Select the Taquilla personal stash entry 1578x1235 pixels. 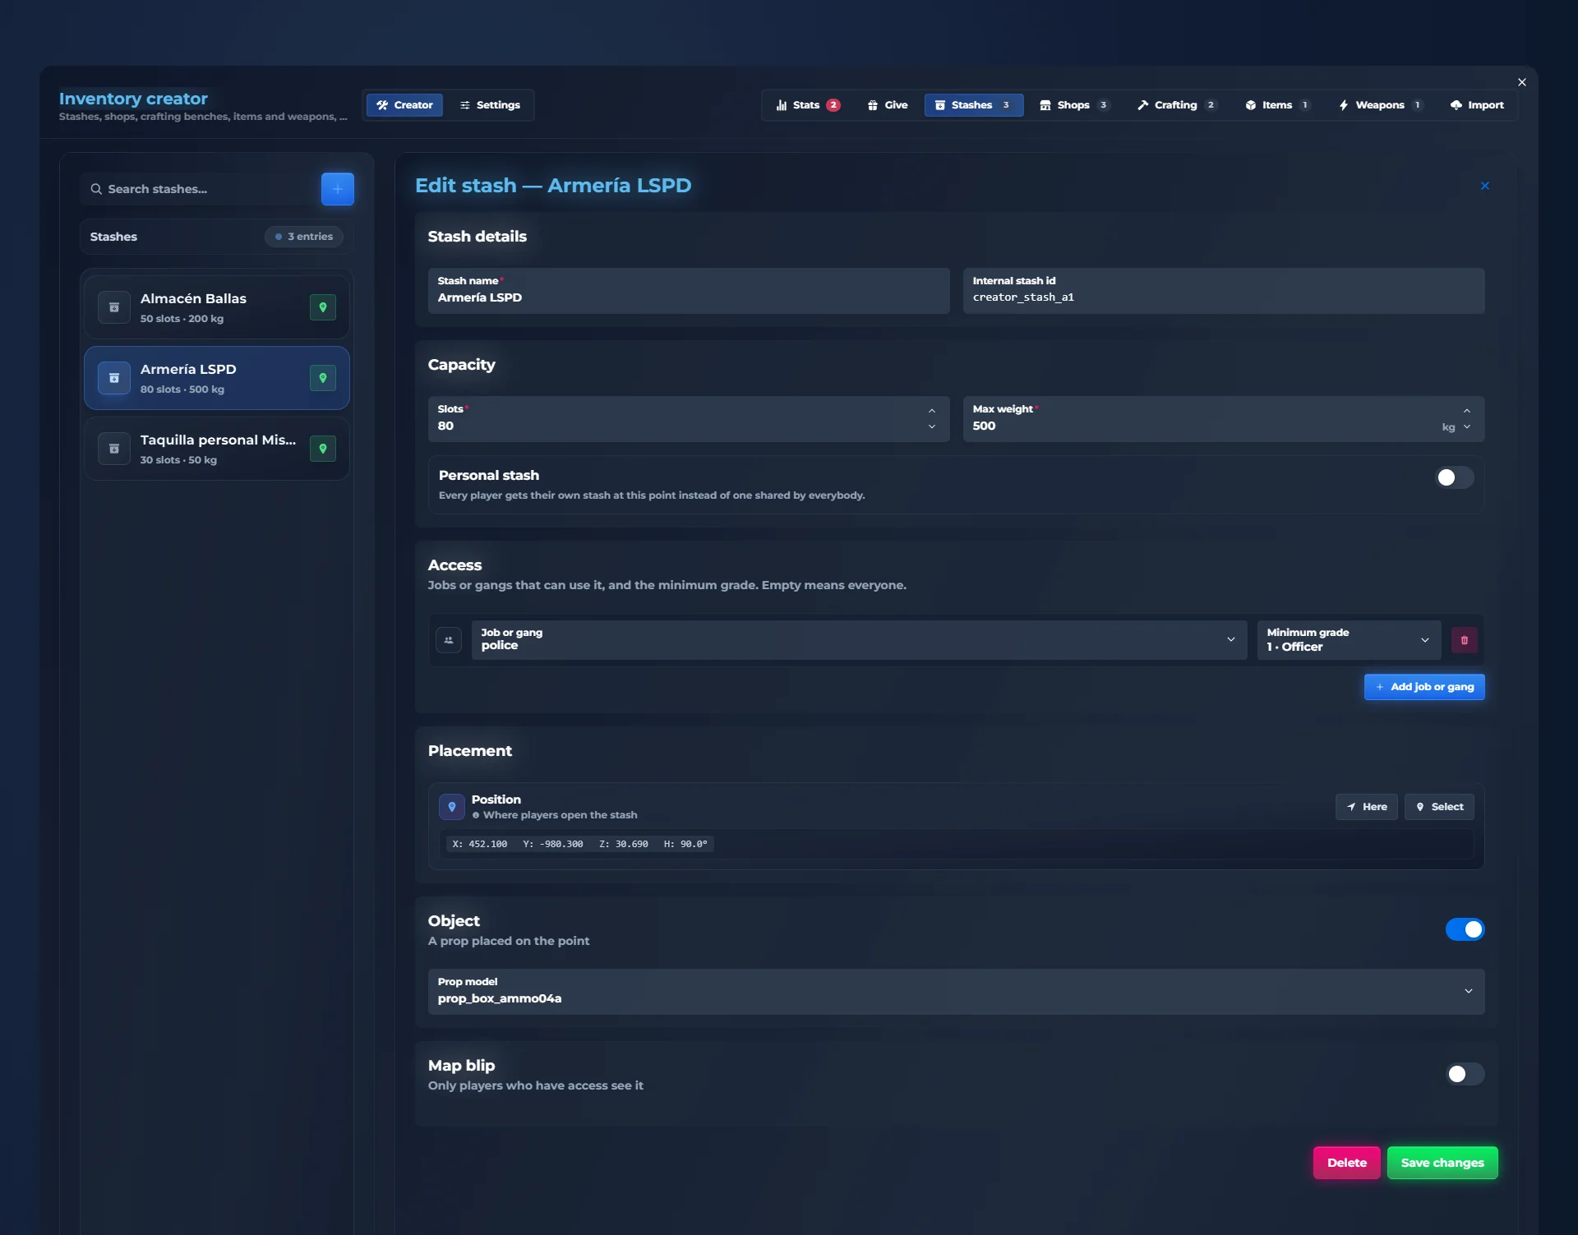tap(217, 449)
